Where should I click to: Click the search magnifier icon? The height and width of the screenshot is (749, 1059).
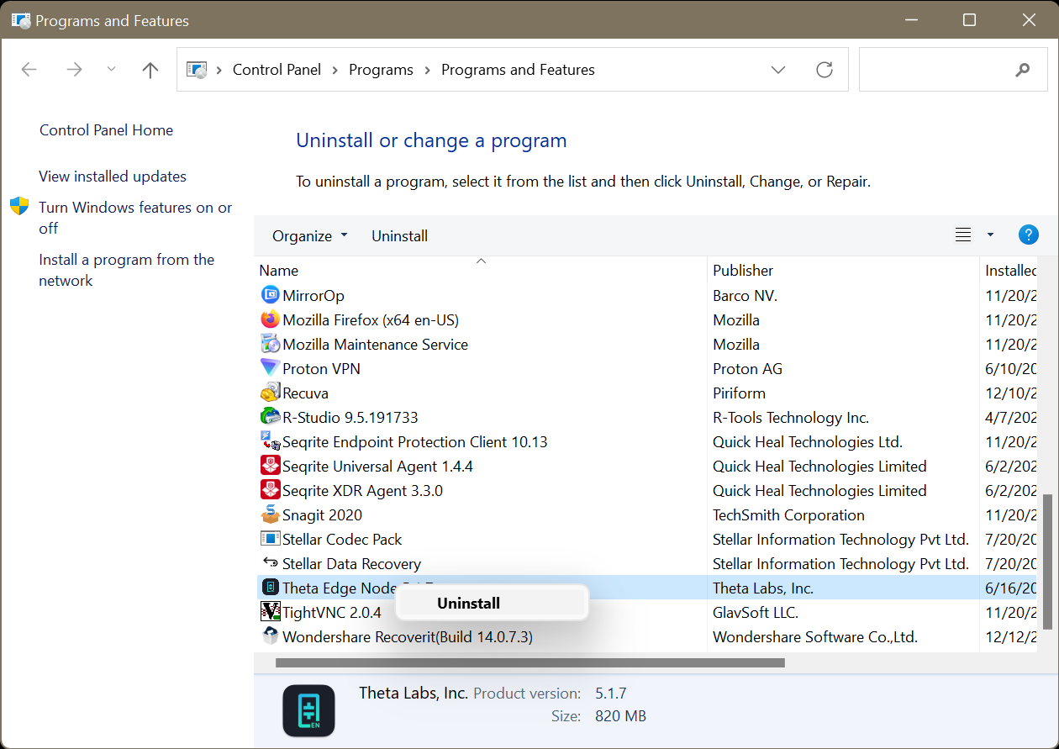pyautogui.click(x=1022, y=70)
